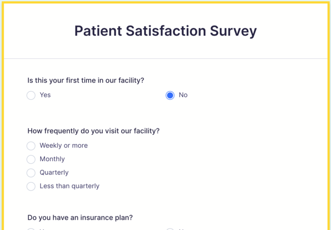331x230 pixels.
Task: Select the Yes radio for first time visit
Action: 31,95
